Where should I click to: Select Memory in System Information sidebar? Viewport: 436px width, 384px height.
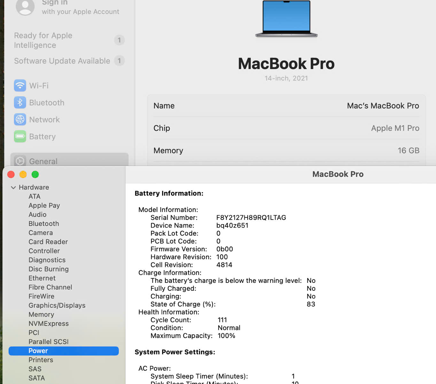click(41, 314)
